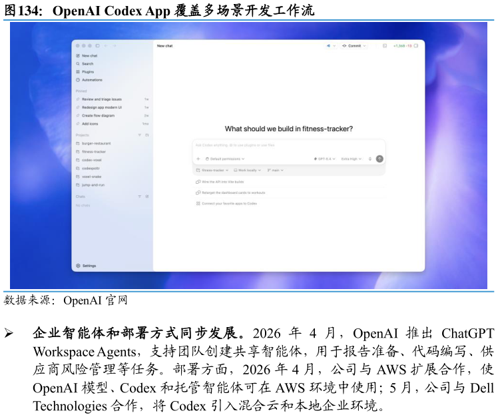Viewport: 498px width, 417px height.
Task: Open the Plugins section
Action: click(85, 72)
